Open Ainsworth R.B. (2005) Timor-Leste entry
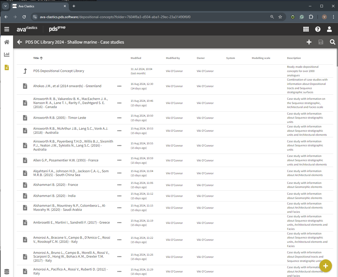Viewport: 338px width, 277px height. (x=60, y=118)
